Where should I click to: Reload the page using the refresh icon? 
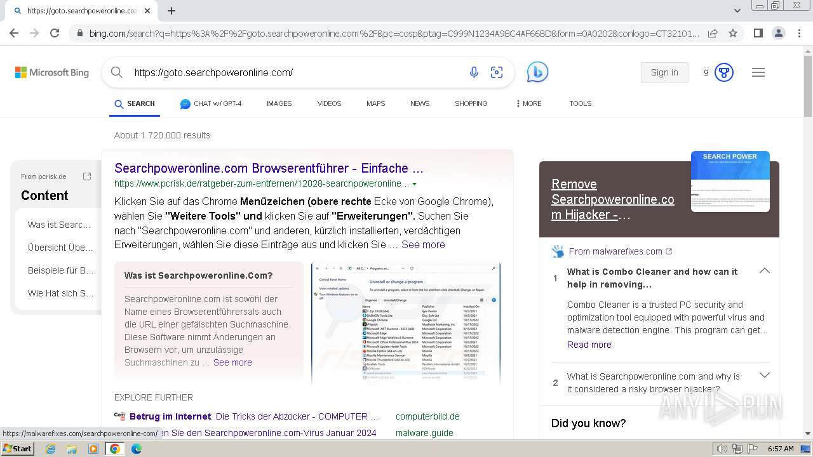[x=55, y=33]
